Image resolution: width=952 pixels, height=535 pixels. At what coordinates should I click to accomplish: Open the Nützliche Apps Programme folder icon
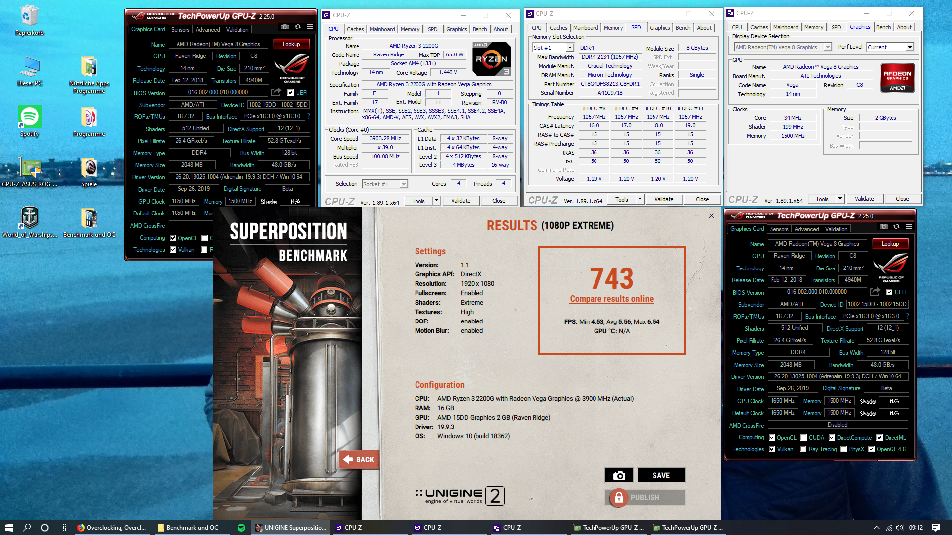[89, 74]
